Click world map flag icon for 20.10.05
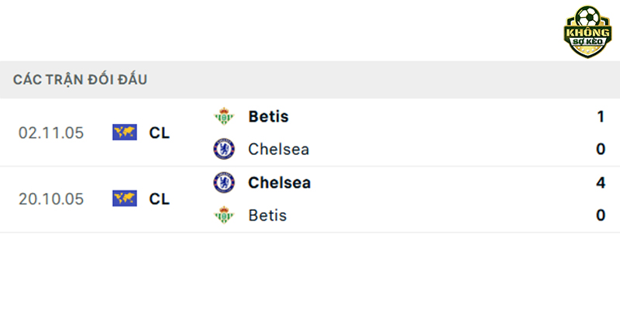620x310 pixels. click(x=125, y=198)
